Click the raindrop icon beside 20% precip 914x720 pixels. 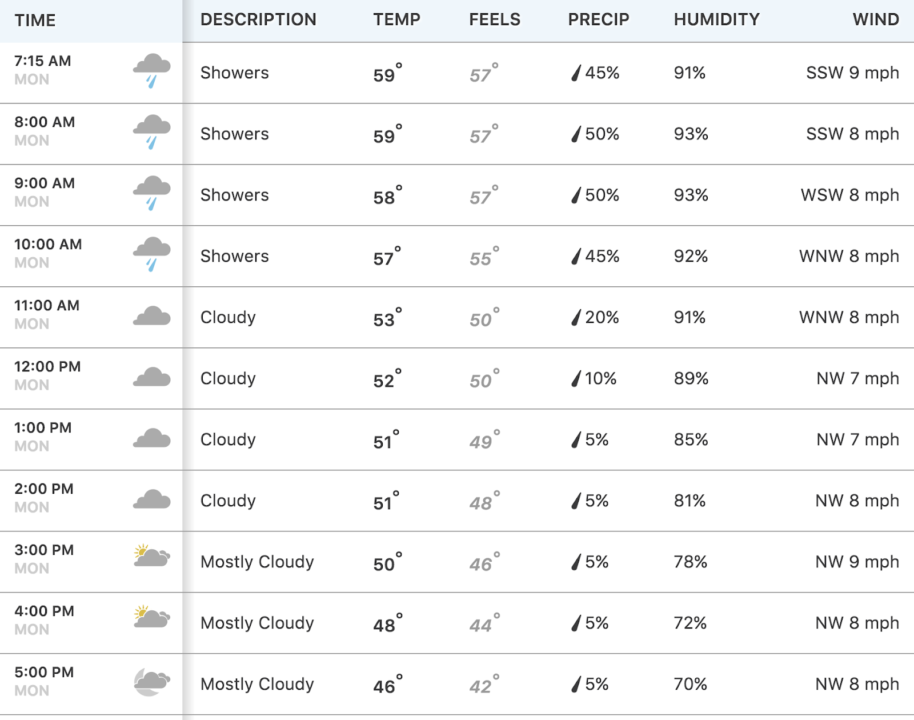pyautogui.click(x=576, y=318)
